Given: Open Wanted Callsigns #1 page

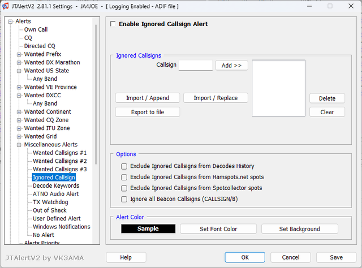Looking at the screenshot, I should point(60,153).
